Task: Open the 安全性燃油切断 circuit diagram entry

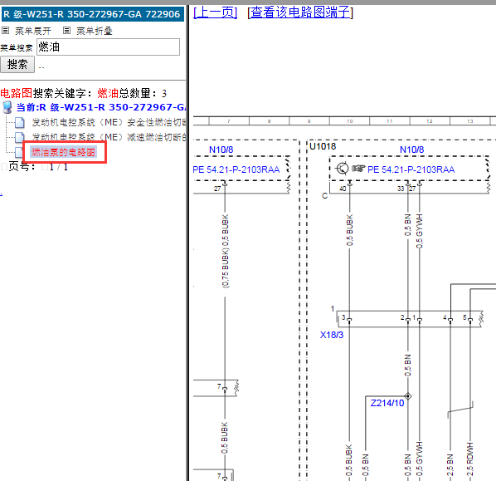Action: click(109, 122)
